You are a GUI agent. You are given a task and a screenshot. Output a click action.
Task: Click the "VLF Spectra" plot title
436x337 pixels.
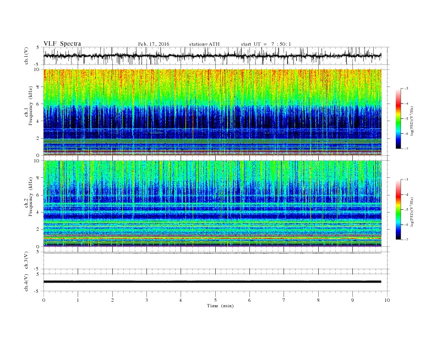[62, 44]
